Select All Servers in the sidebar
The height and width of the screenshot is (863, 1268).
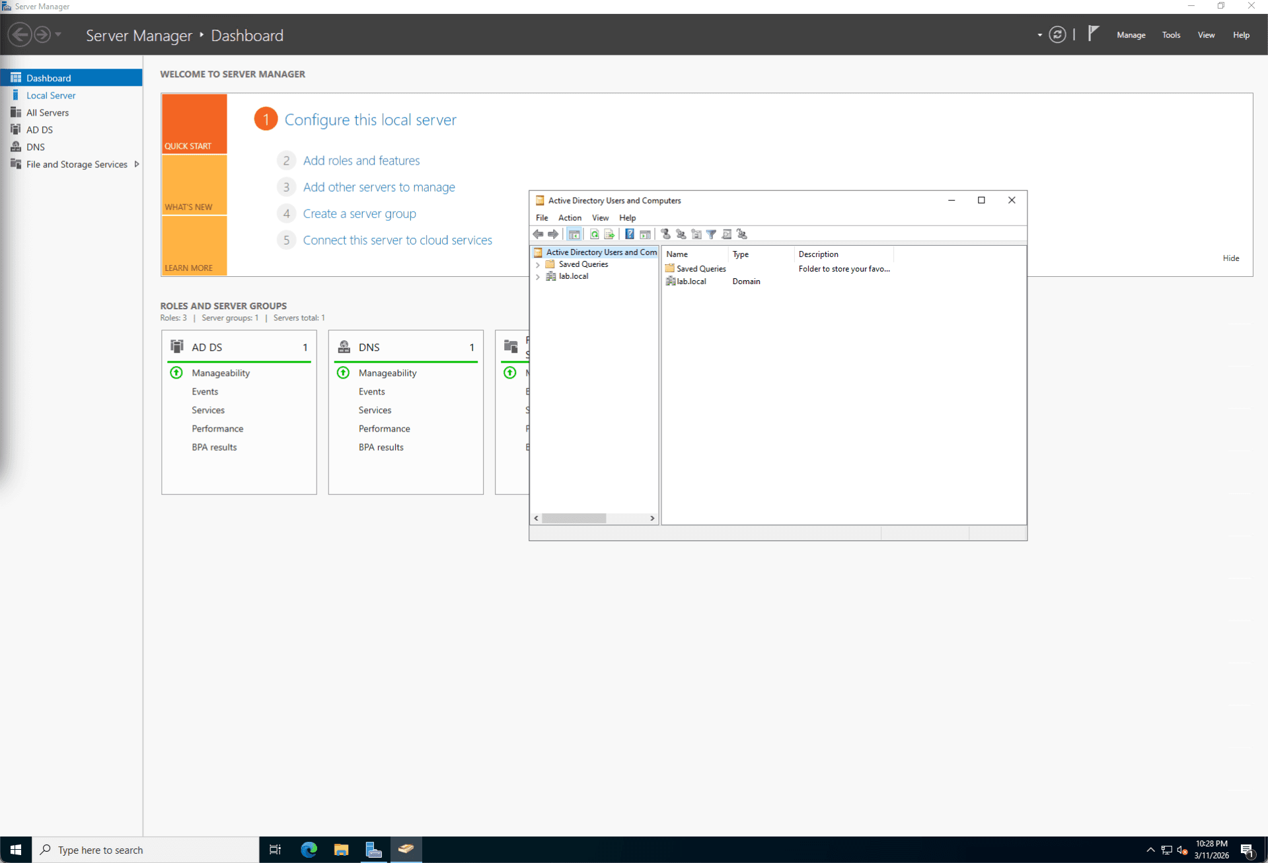point(71,112)
